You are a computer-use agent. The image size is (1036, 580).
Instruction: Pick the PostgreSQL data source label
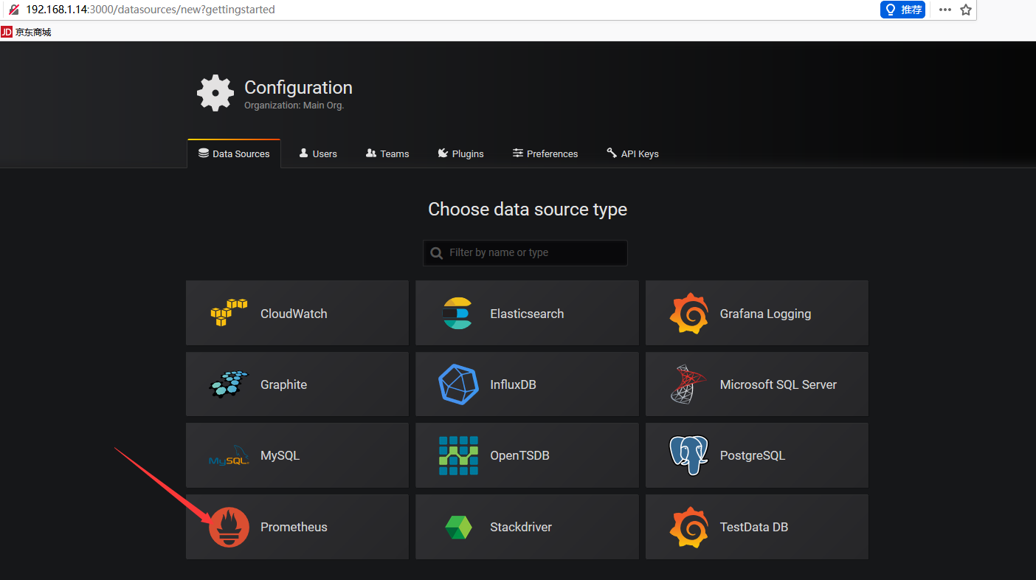tap(753, 455)
